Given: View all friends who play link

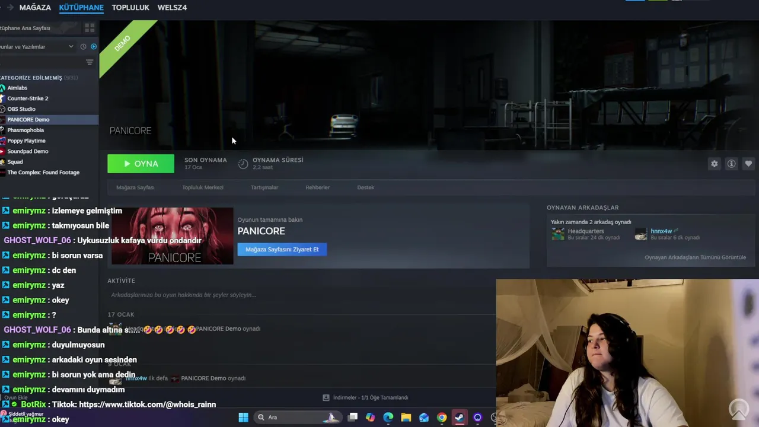Looking at the screenshot, I should point(695,257).
